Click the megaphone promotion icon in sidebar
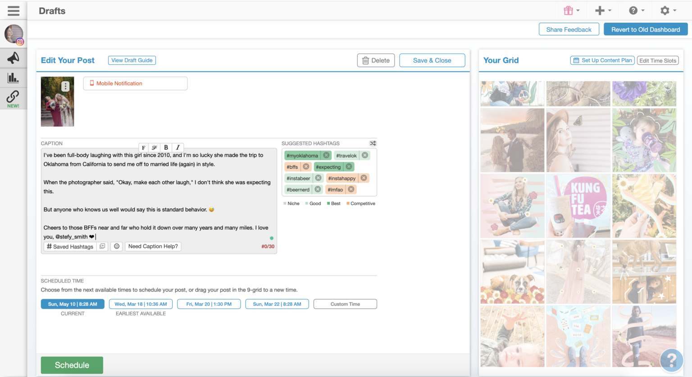This screenshot has height=377, width=692. (13, 57)
